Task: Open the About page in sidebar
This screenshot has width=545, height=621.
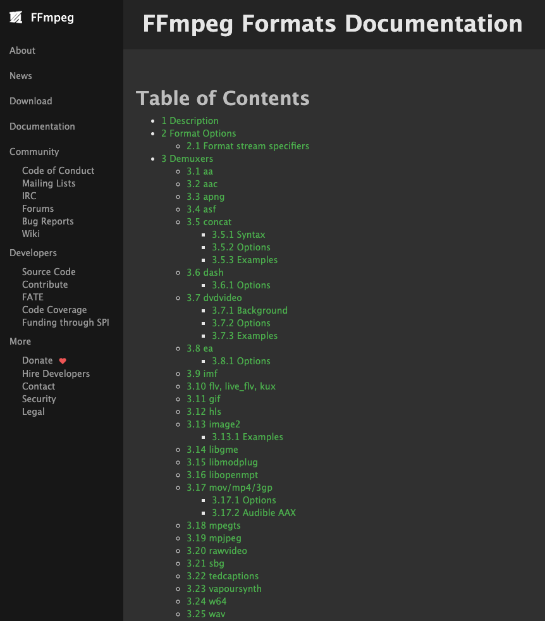Action: pos(23,51)
